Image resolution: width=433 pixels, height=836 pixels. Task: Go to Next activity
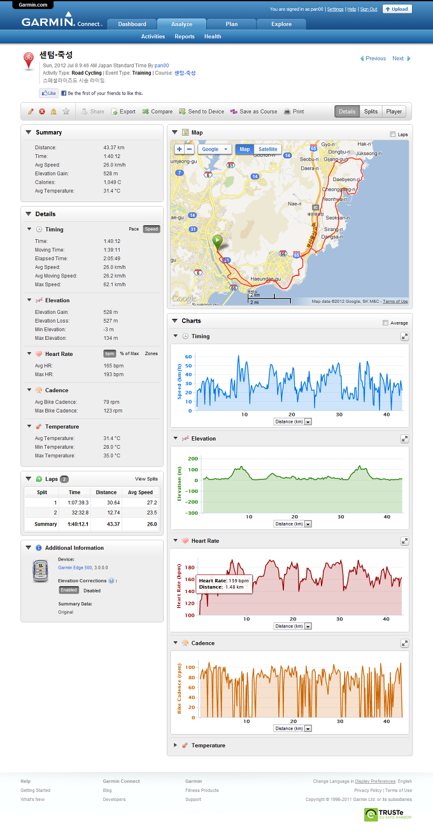pyautogui.click(x=401, y=58)
